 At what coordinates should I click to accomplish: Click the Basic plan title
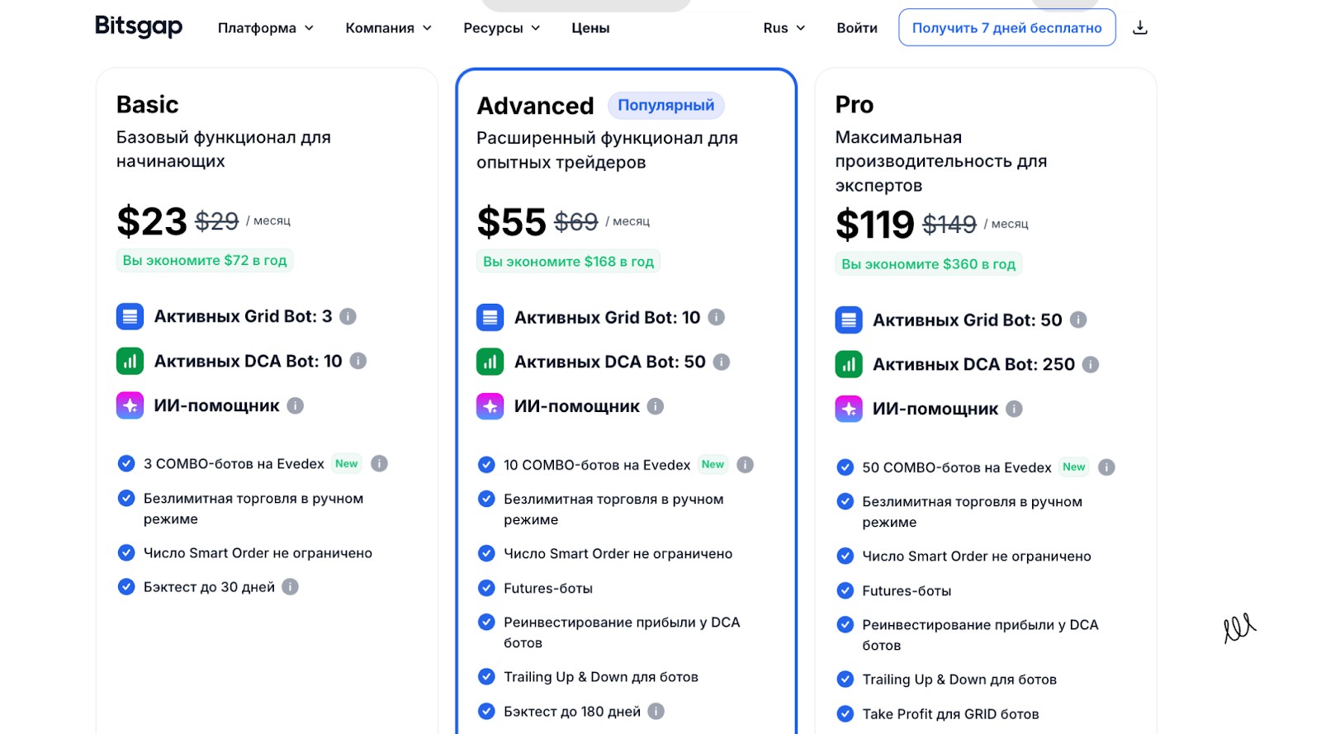(x=148, y=105)
